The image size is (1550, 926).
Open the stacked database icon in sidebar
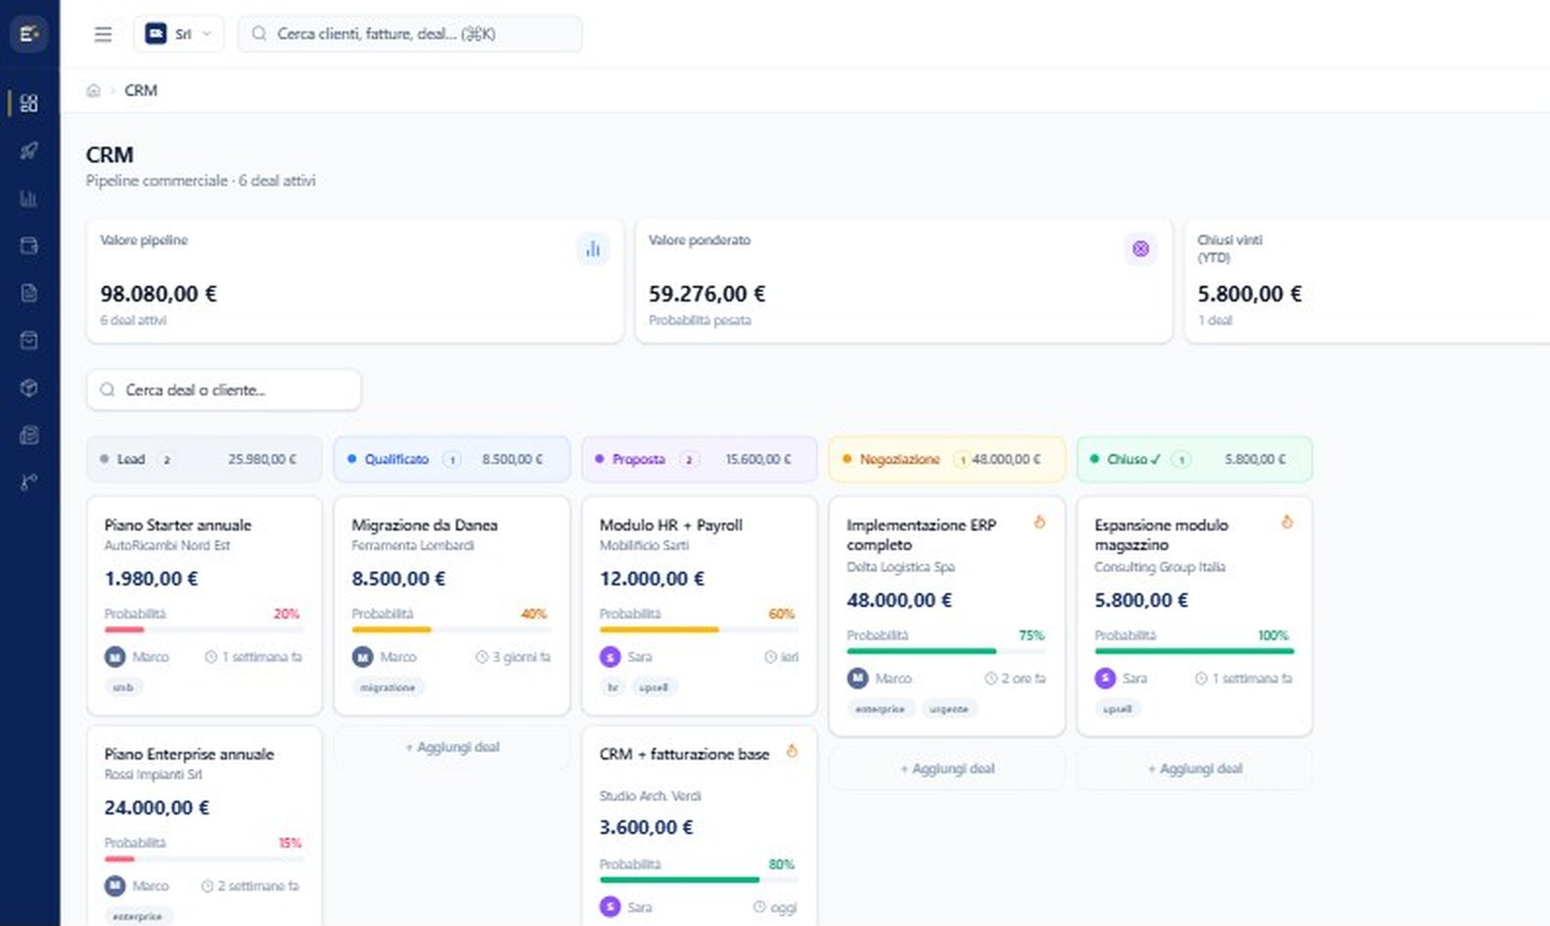(x=29, y=435)
